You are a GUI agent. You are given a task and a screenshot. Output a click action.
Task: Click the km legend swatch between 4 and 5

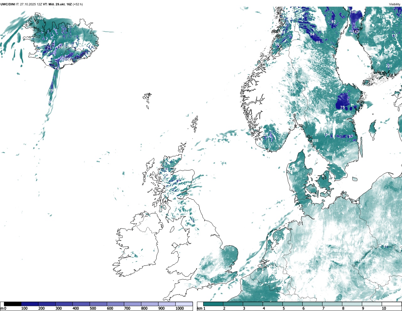(x=273, y=304)
